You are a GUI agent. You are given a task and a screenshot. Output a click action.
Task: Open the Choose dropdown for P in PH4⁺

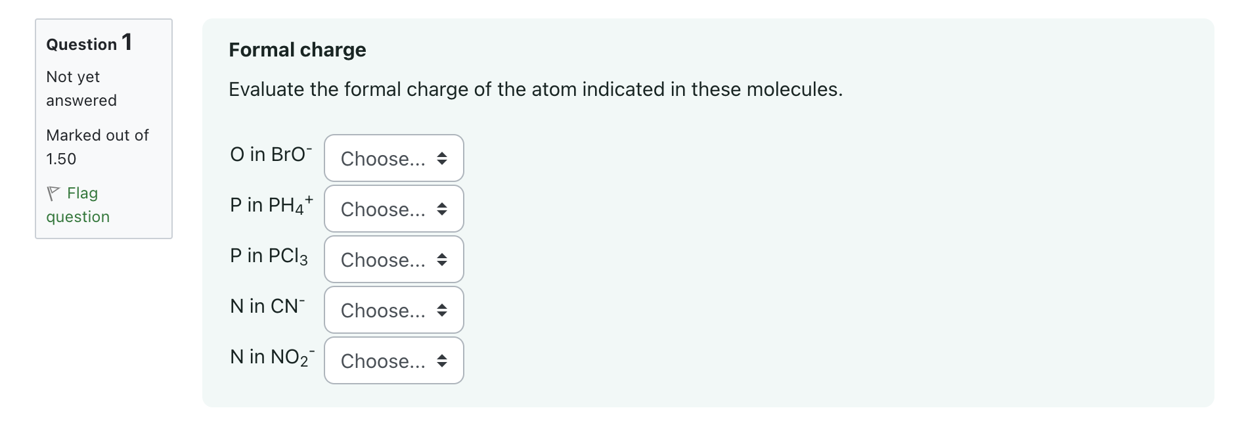393,209
